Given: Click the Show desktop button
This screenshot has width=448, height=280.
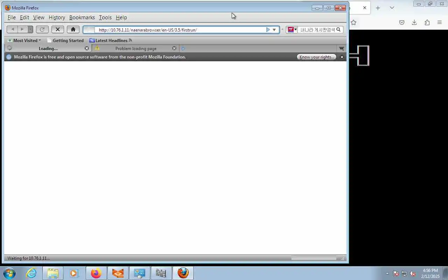Looking at the screenshot, I should pos(445,273).
